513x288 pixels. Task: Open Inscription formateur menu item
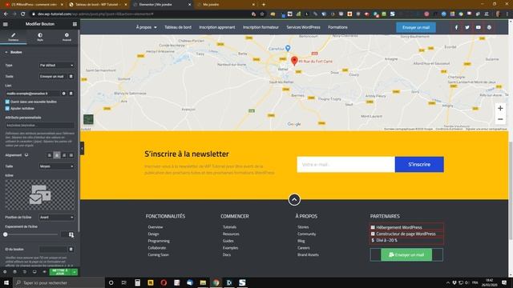tap(261, 27)
